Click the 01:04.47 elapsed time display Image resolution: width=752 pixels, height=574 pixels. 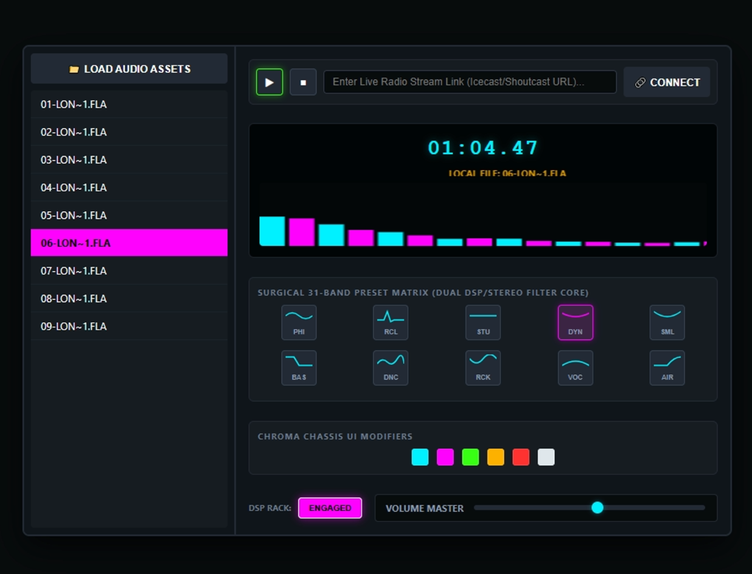click(483, 148)
